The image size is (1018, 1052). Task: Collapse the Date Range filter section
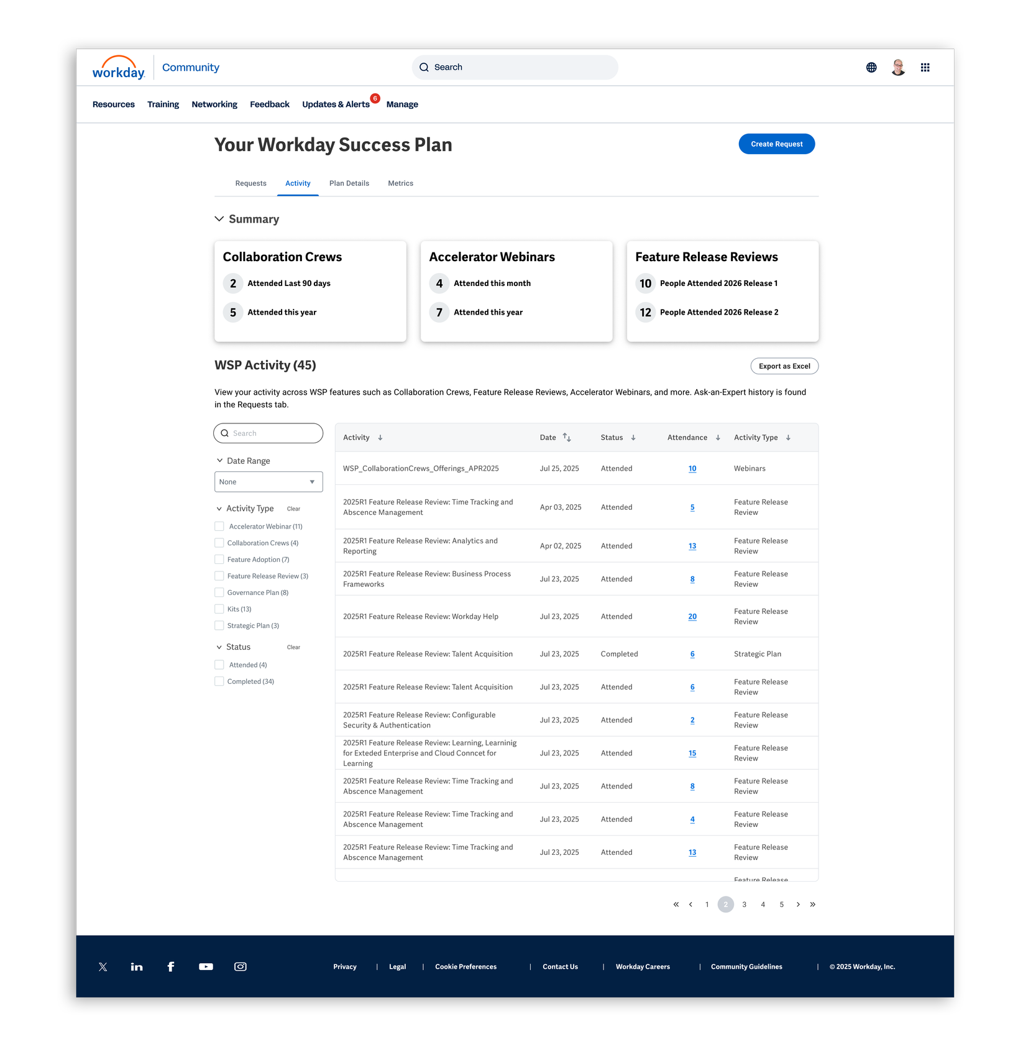(x=219, y=461)
